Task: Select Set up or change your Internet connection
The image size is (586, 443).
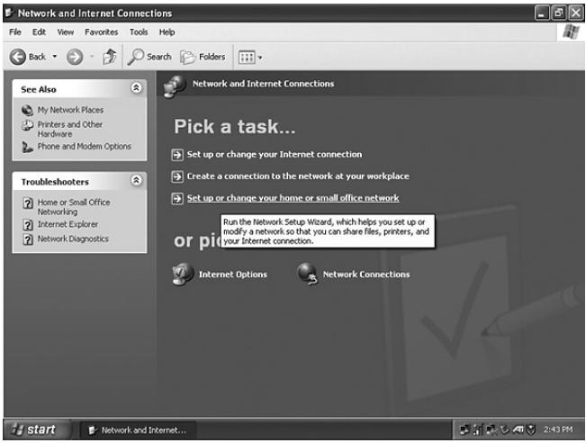Action: point(275,154)
